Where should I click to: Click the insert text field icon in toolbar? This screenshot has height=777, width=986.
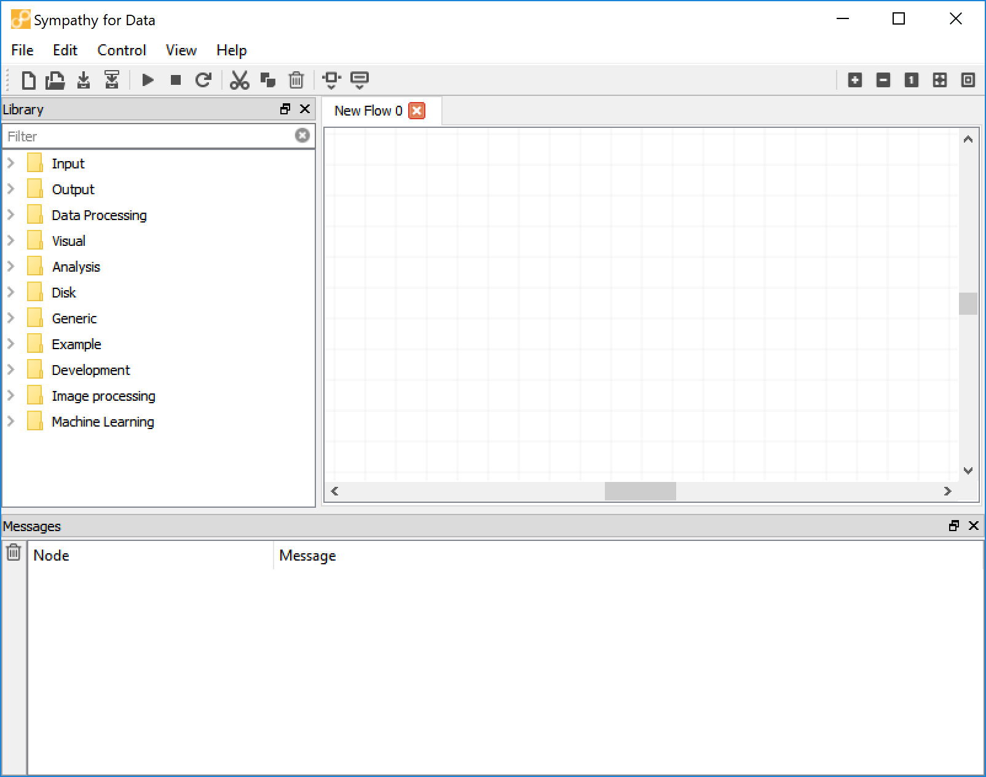(360, 80)
